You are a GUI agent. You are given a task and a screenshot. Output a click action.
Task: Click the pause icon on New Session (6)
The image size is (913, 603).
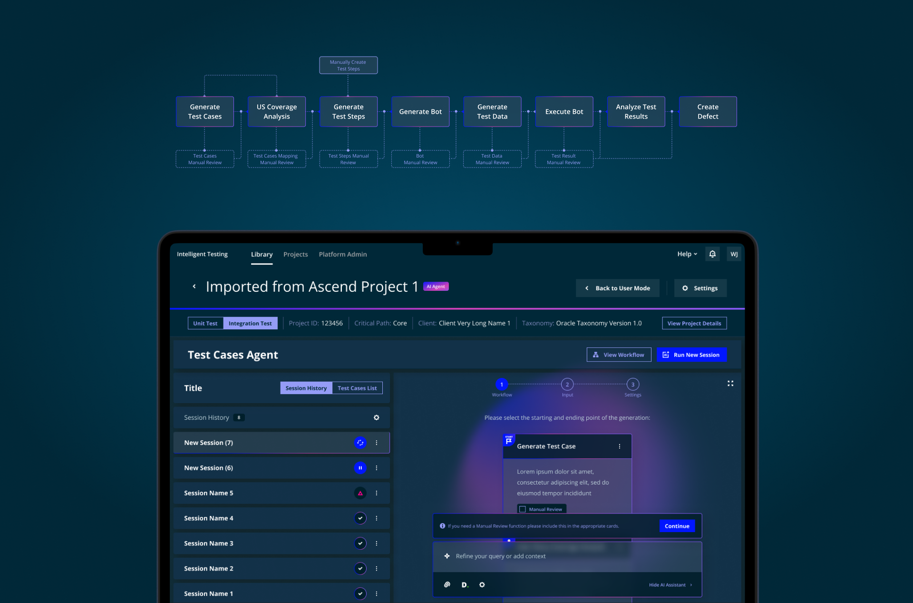click(x=360, y=468)
